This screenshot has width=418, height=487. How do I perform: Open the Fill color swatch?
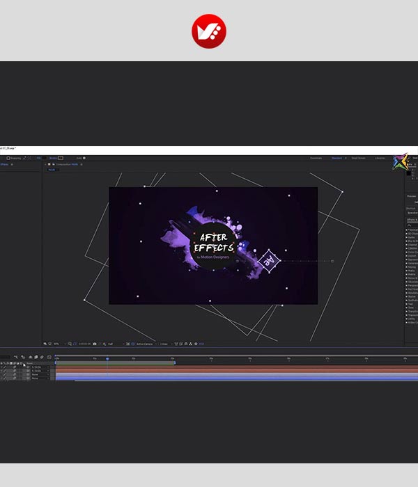click(x=44, y=158)
